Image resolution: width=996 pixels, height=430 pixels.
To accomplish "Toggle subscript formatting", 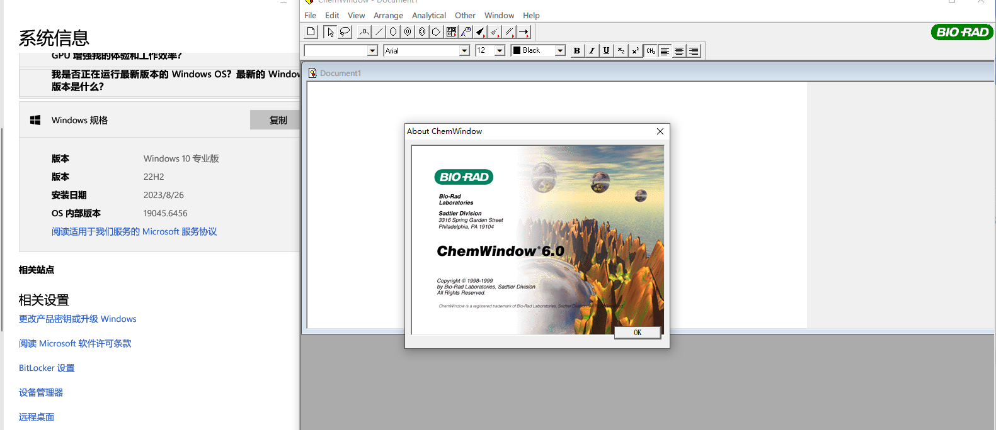I will click(621, 51).
